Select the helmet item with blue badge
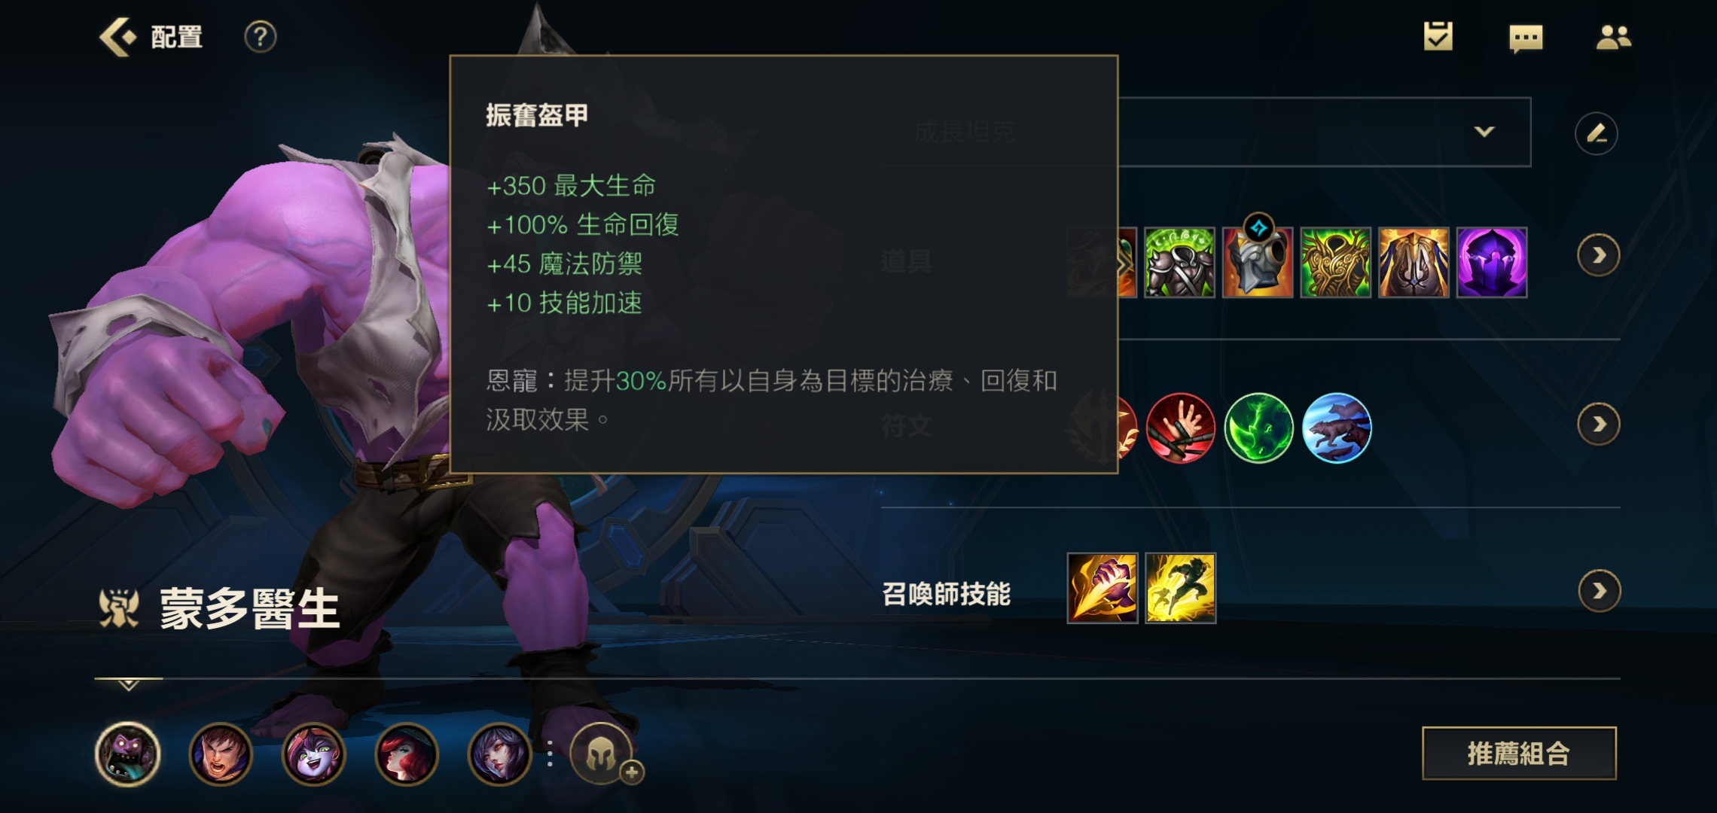 (1258, 261)
